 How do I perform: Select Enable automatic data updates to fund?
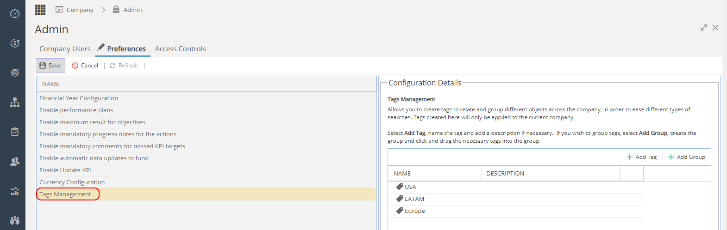coord(206,158)
